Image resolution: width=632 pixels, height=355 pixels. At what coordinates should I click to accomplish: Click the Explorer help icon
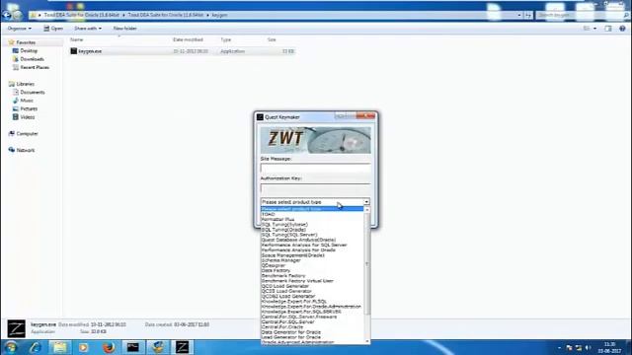pyautogui.click(x=622, y=29)
